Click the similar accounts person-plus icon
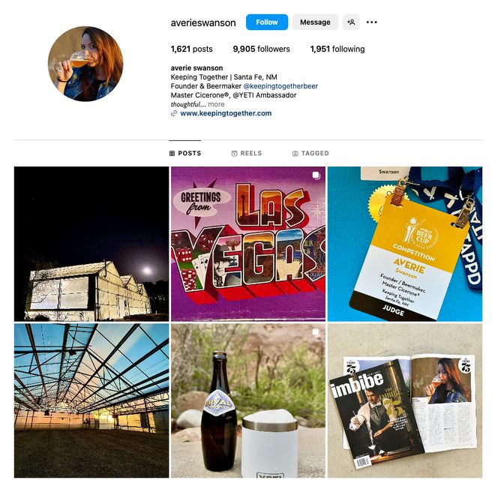This screenshot has height=480, width=495. (x=351, y=22)
